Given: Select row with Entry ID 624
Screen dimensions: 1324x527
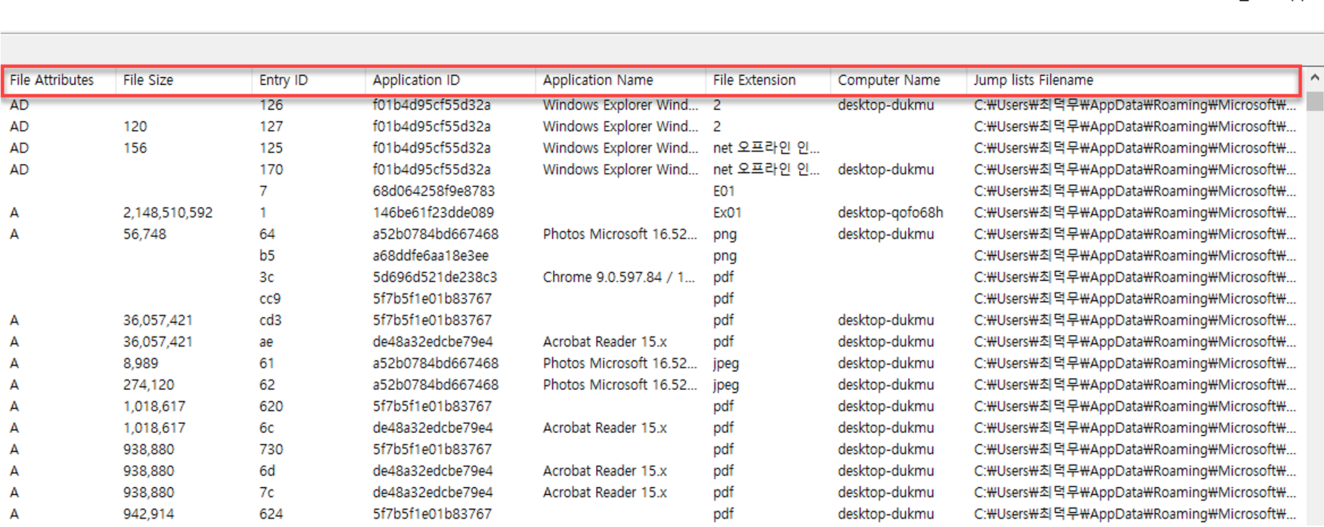Looking at the screenshot, I should 271,514.
